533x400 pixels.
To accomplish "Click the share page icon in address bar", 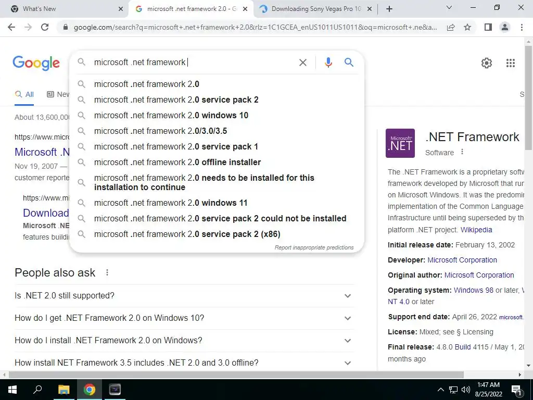I will tap(451, 27).
